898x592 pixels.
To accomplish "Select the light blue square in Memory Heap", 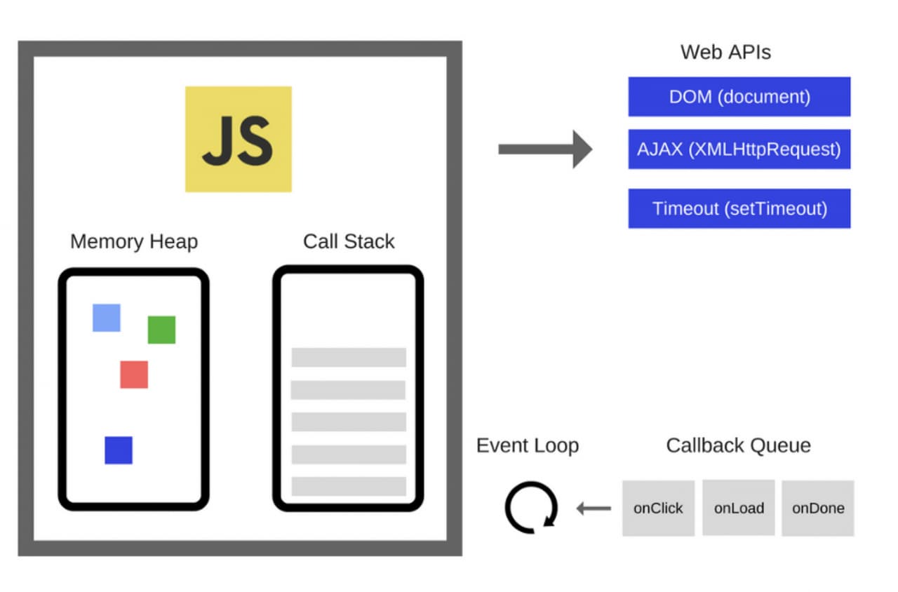I will click(x=107, y=318).
